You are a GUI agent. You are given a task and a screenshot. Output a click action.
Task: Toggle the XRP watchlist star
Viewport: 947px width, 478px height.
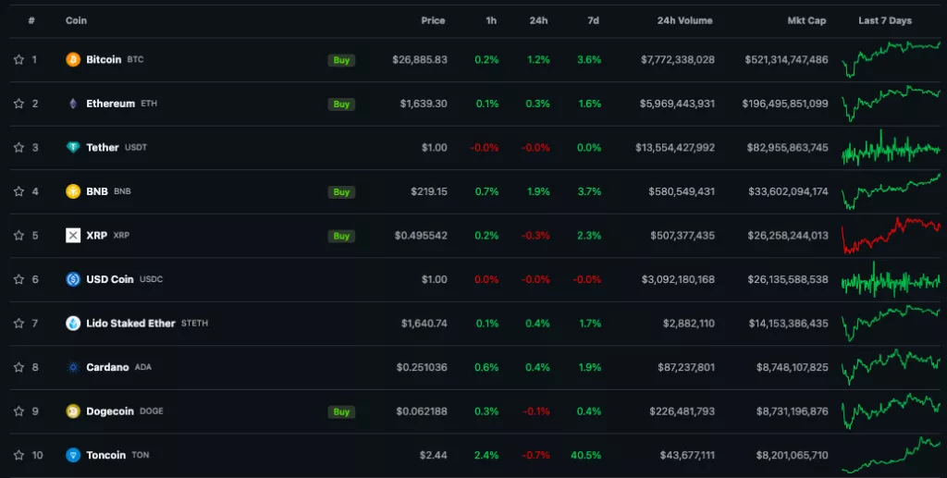pos(18,236)
